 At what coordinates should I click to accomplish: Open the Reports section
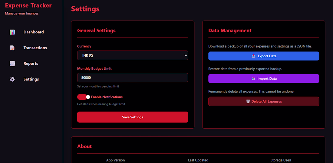click(x=31, y=64)
